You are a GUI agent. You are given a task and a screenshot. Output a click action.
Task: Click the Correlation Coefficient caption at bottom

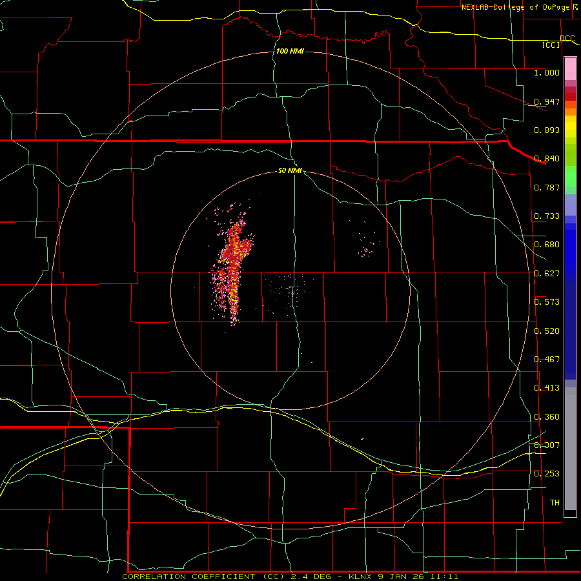290,576
